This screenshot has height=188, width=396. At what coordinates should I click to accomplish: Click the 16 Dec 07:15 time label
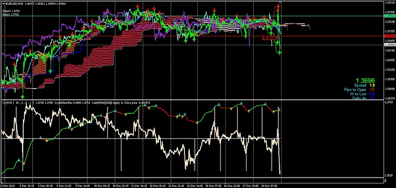[213, 186]
